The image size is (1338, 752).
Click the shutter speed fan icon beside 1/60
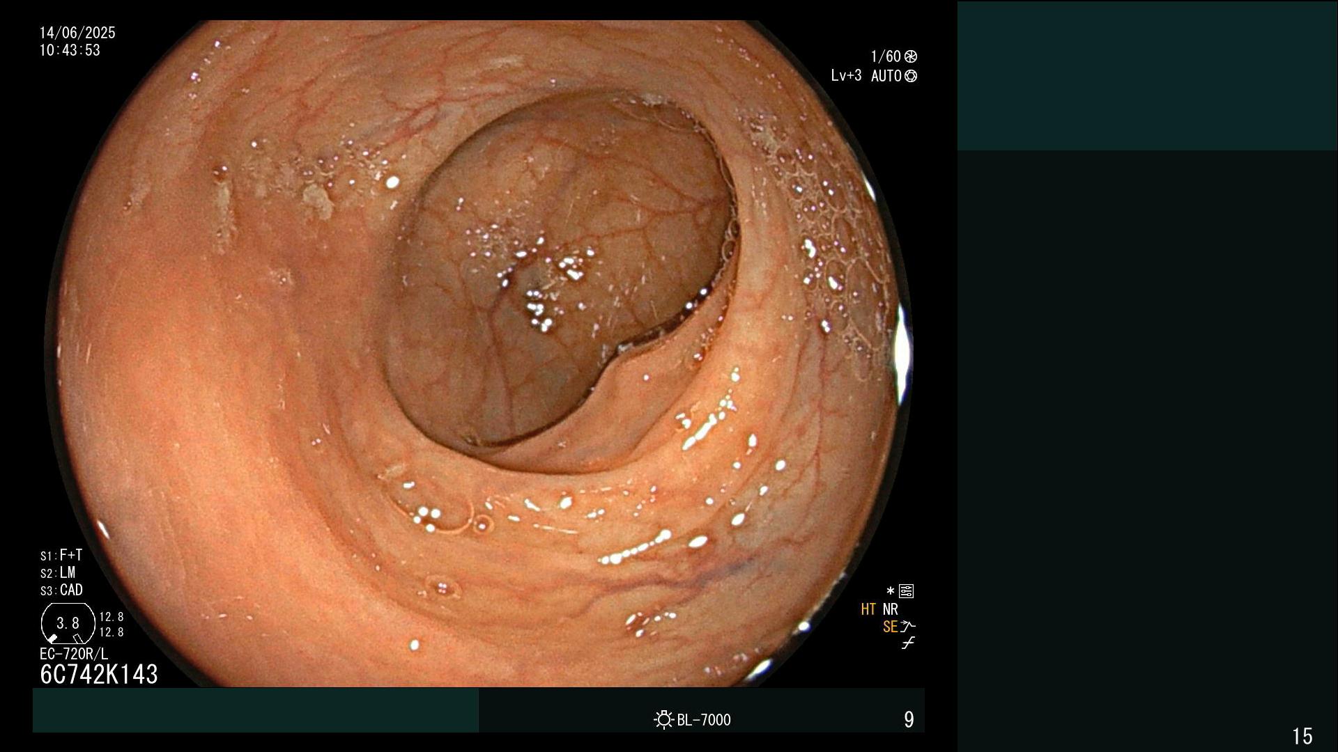[x=911, y=56]
